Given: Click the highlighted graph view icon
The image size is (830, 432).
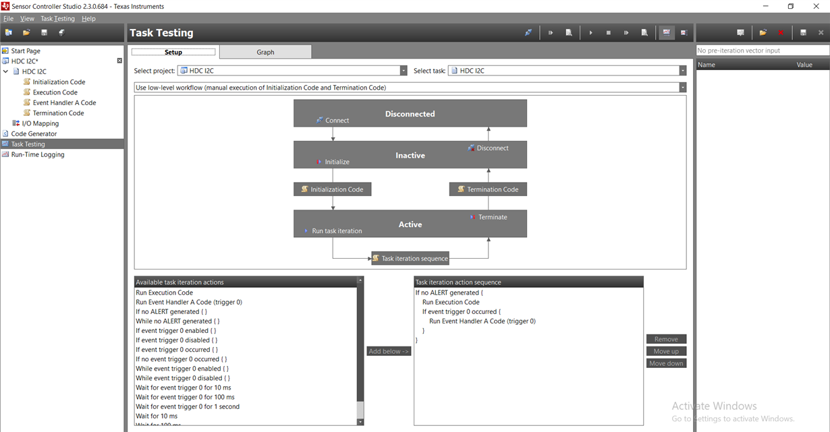Looking at the screenshot, I should (x=667, y=32).
